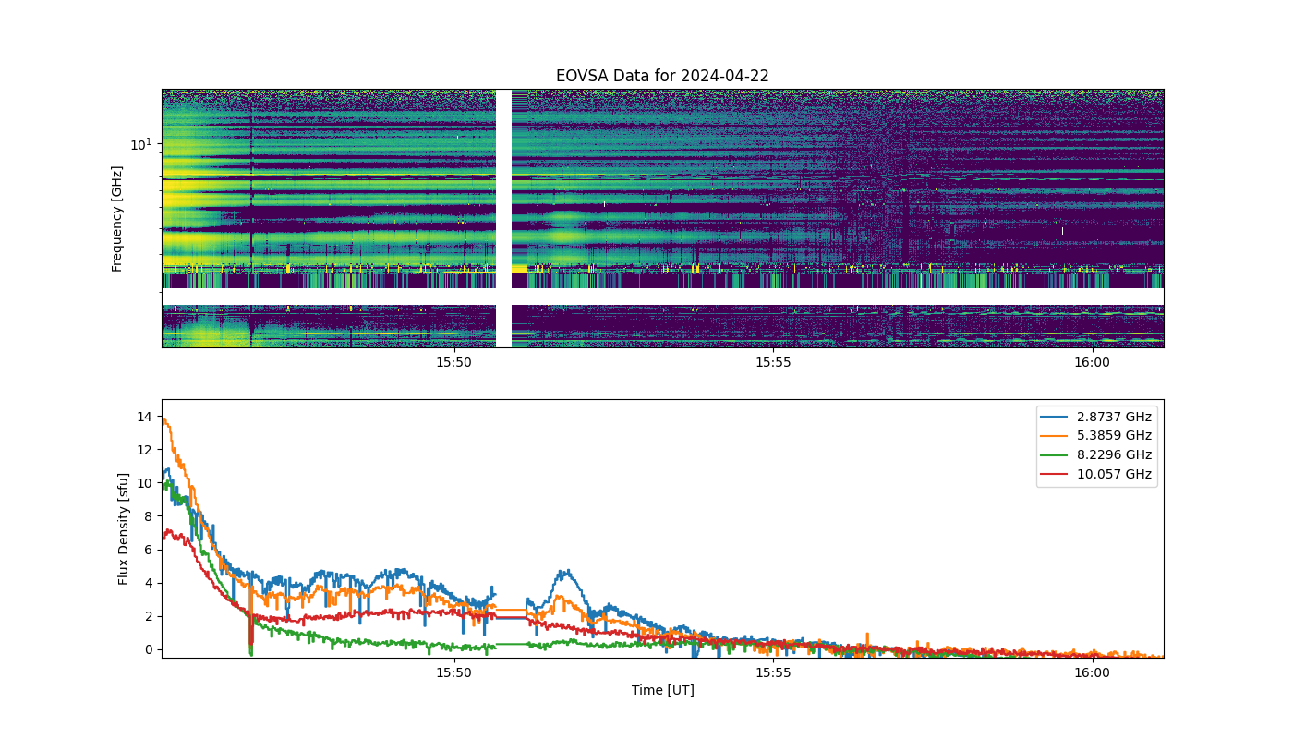Click the 16:00 tick on the flux plot axis

[x=1093, y=673]
